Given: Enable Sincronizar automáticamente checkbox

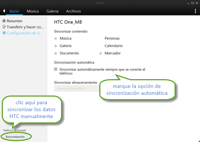Looking at the screenshot, I should pos(56,69).
